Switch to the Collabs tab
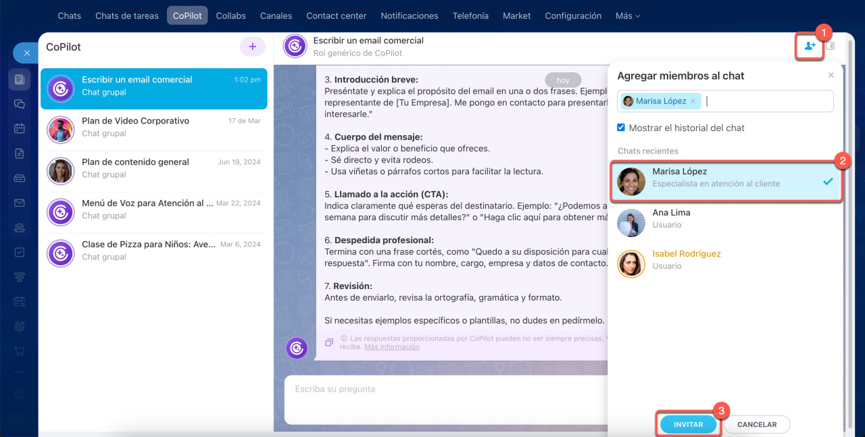This screenshot has height=437, width=865. pos(230,16)
